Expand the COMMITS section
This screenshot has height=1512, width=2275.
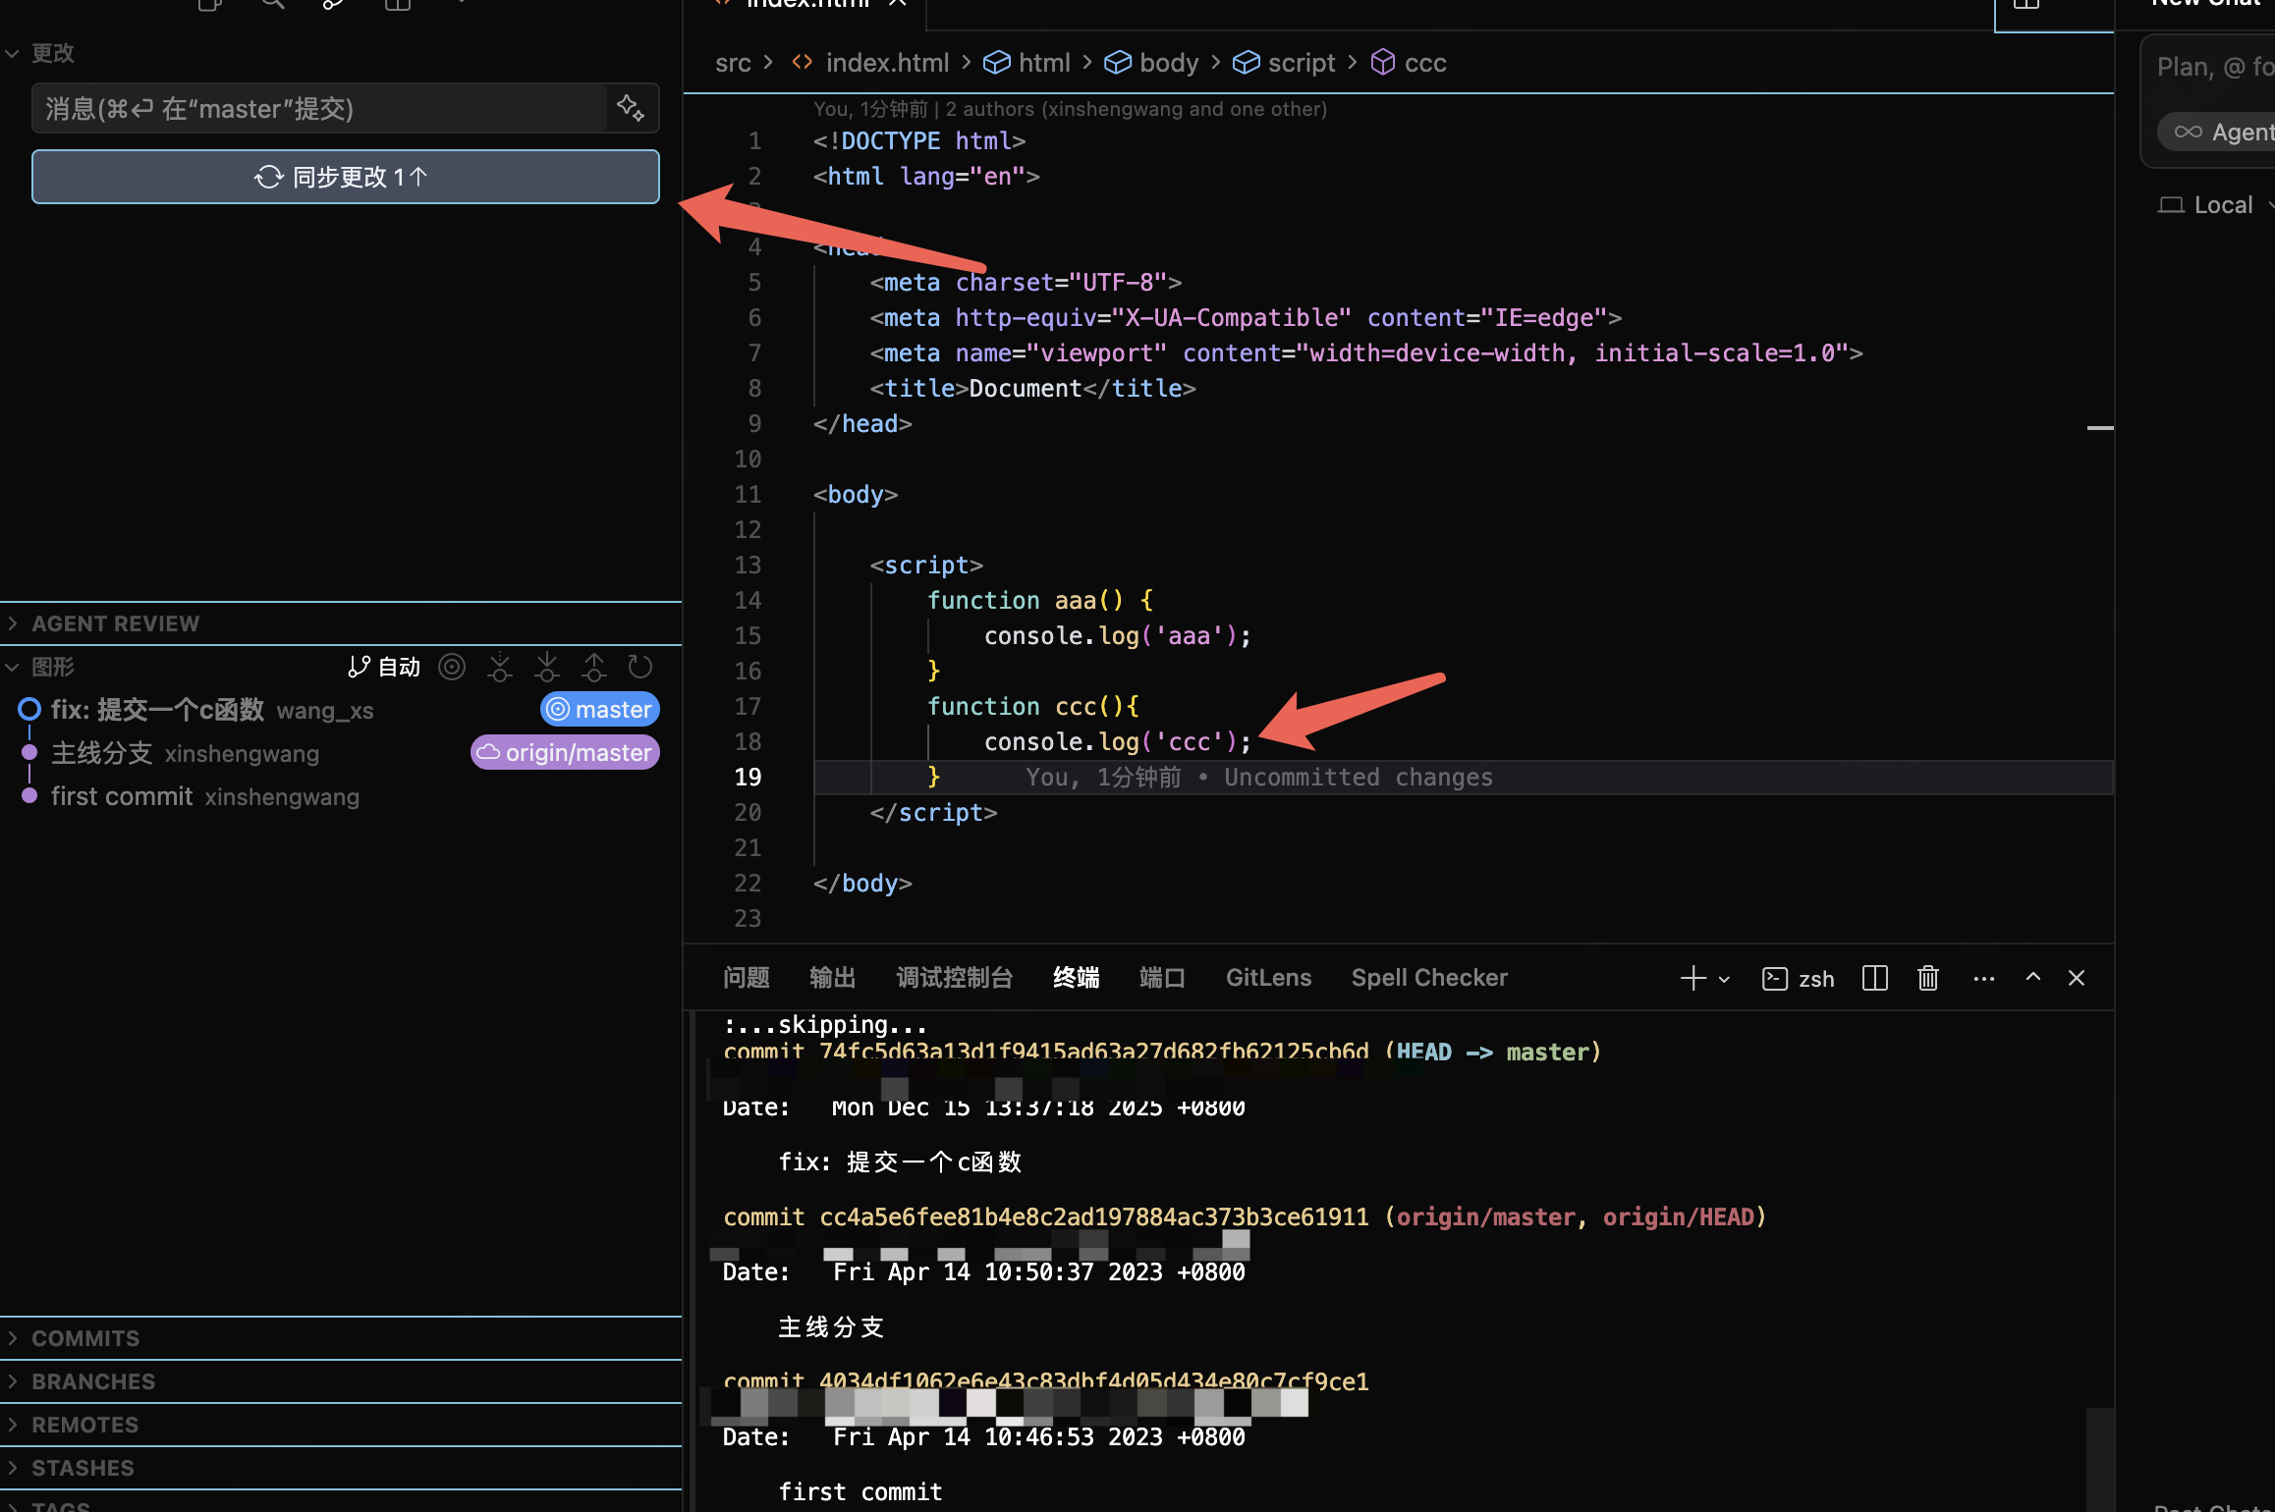coord(85,1338)
